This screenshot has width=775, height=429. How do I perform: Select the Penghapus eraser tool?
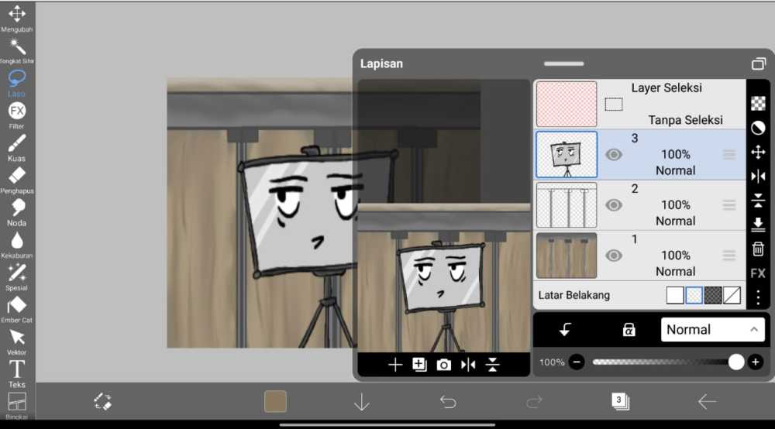tap(17, 180)
